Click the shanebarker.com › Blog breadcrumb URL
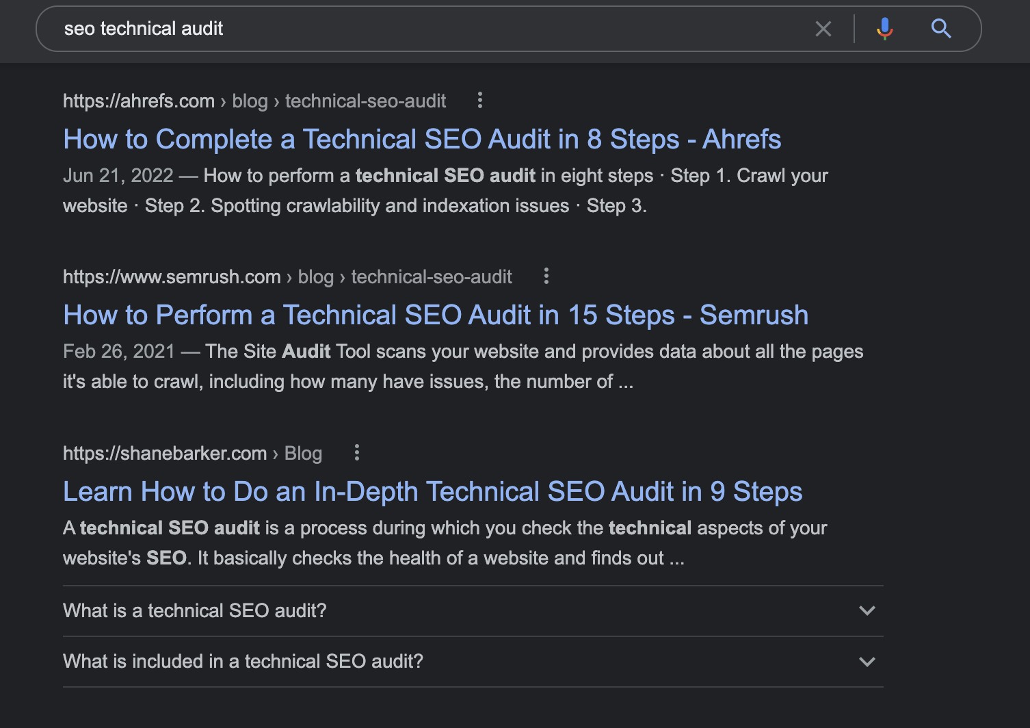This screenshot has height=728, width=1030. click(192, 454)
